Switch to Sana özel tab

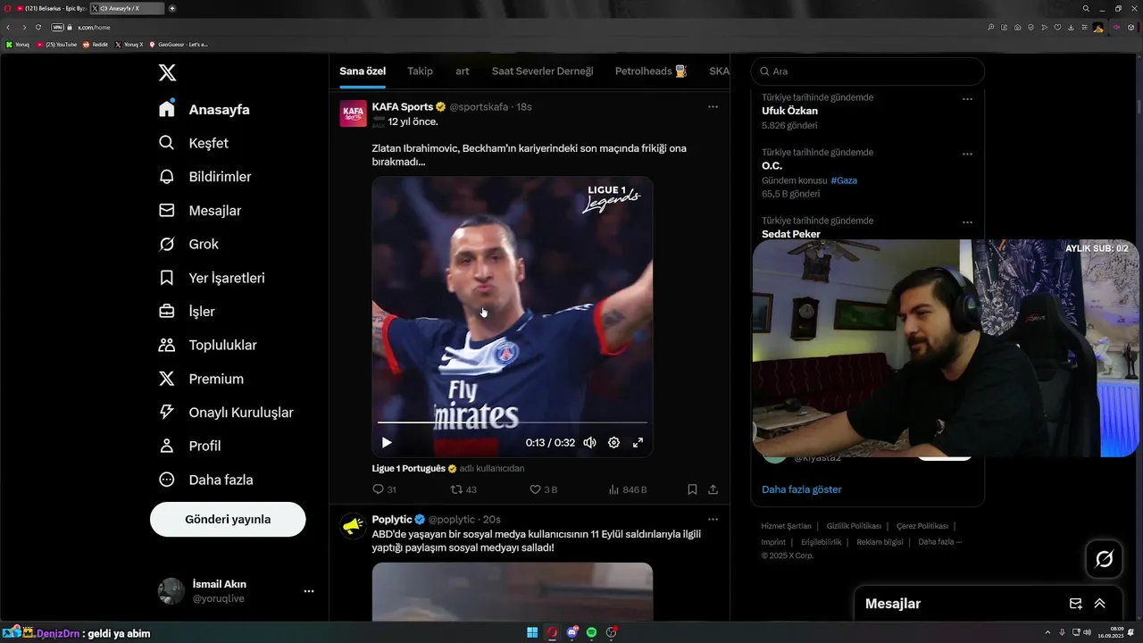coord(363,71)
